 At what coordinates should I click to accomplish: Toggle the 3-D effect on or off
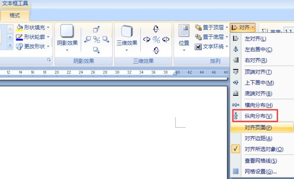[x=156, y=40]
